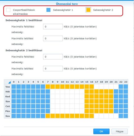
Task: Select the Sze row header
Action: (x=8, y=101)
